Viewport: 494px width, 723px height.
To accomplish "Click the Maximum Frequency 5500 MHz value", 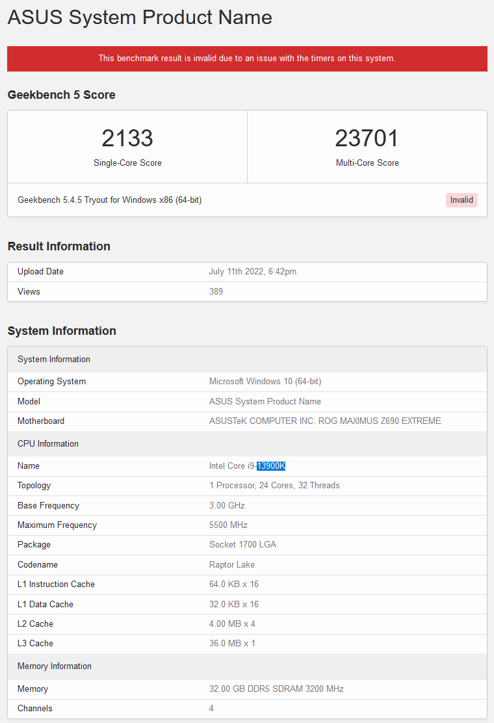I will pyautogui.click(x=228, y=525).
